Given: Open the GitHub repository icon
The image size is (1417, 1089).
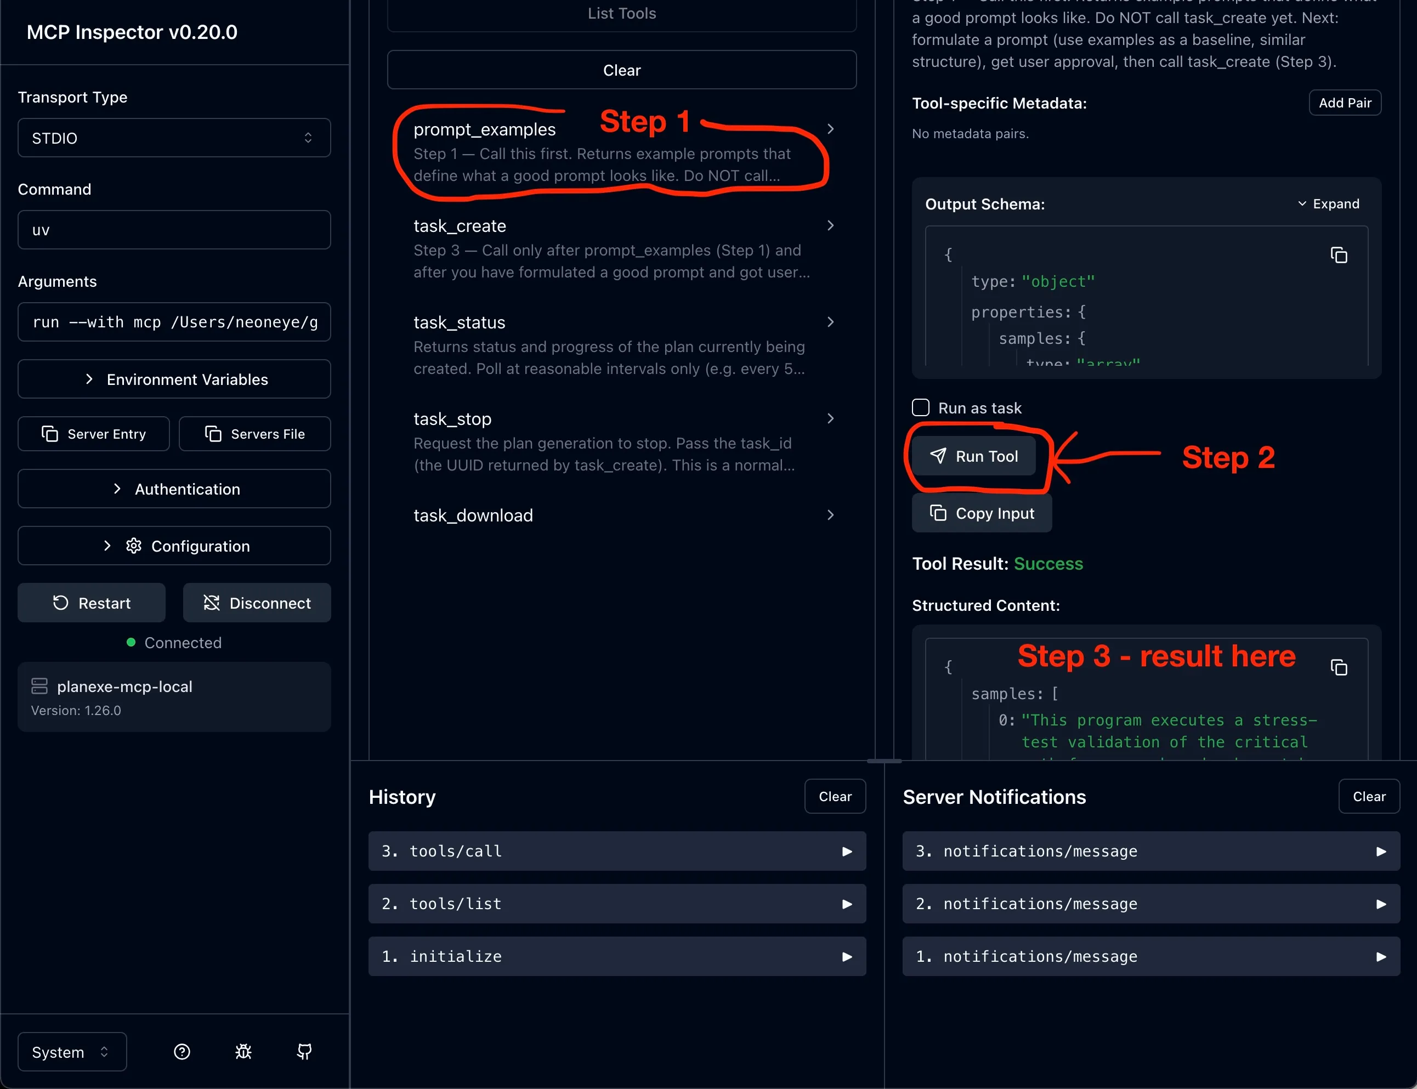Looking at the screenshot, I should click(x=304, y=1051).
